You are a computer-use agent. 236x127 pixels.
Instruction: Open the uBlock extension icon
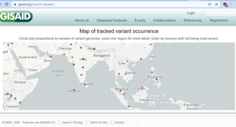click(x=225, y=4)
